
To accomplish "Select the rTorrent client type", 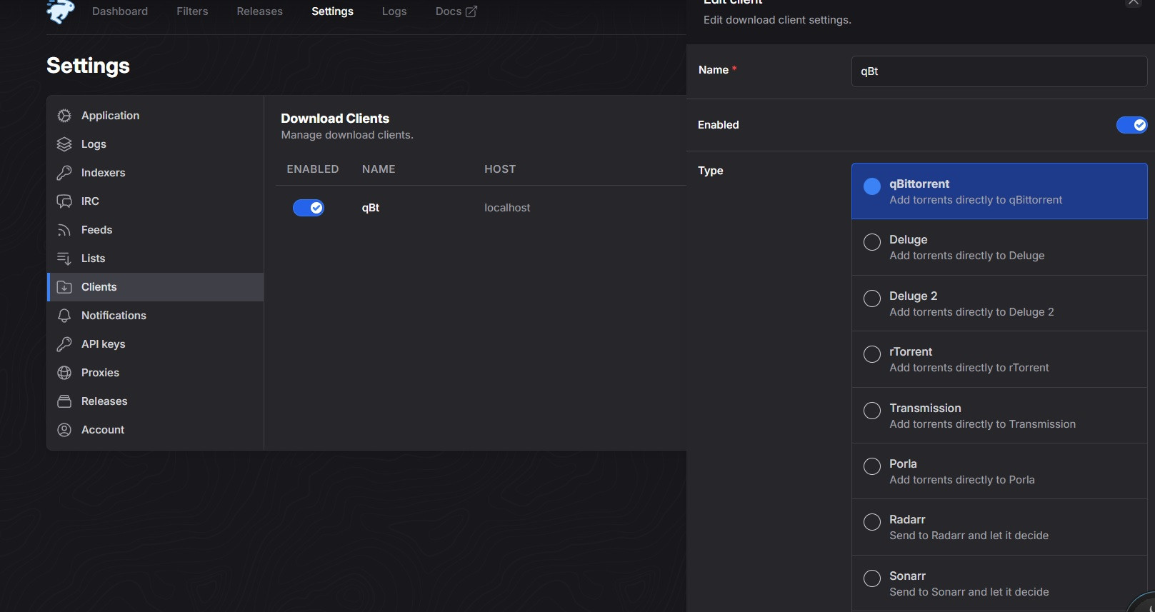I will point(999,359).
